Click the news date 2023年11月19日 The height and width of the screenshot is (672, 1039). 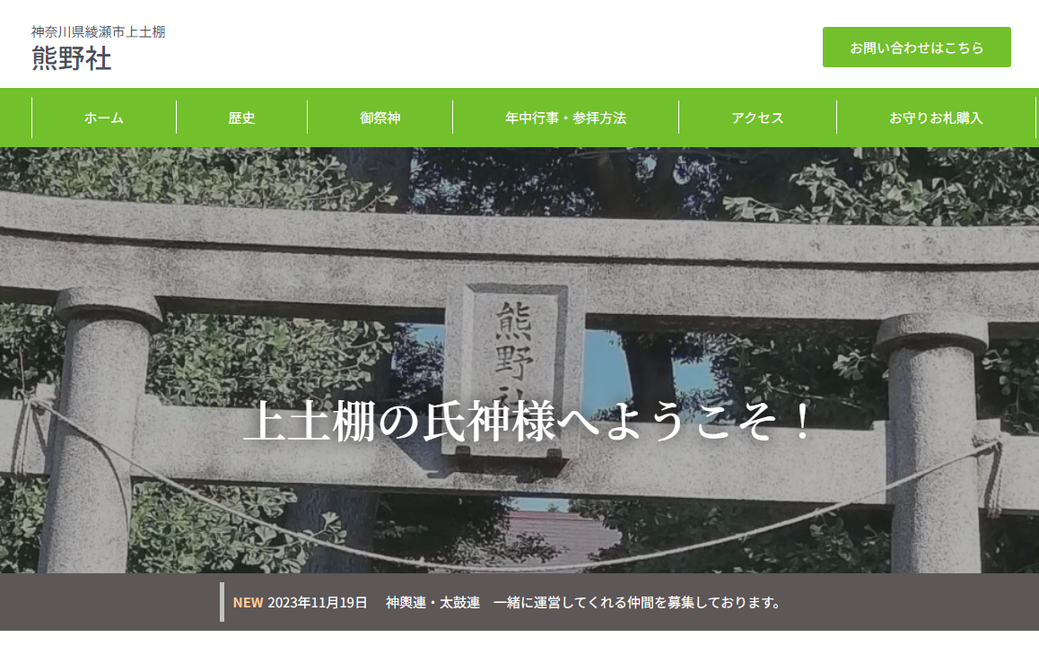point(318,602)
